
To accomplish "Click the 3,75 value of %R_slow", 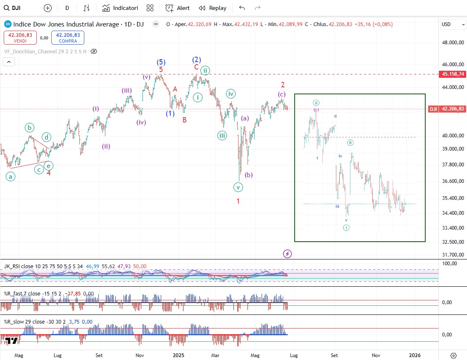I will tap(74, 322).
